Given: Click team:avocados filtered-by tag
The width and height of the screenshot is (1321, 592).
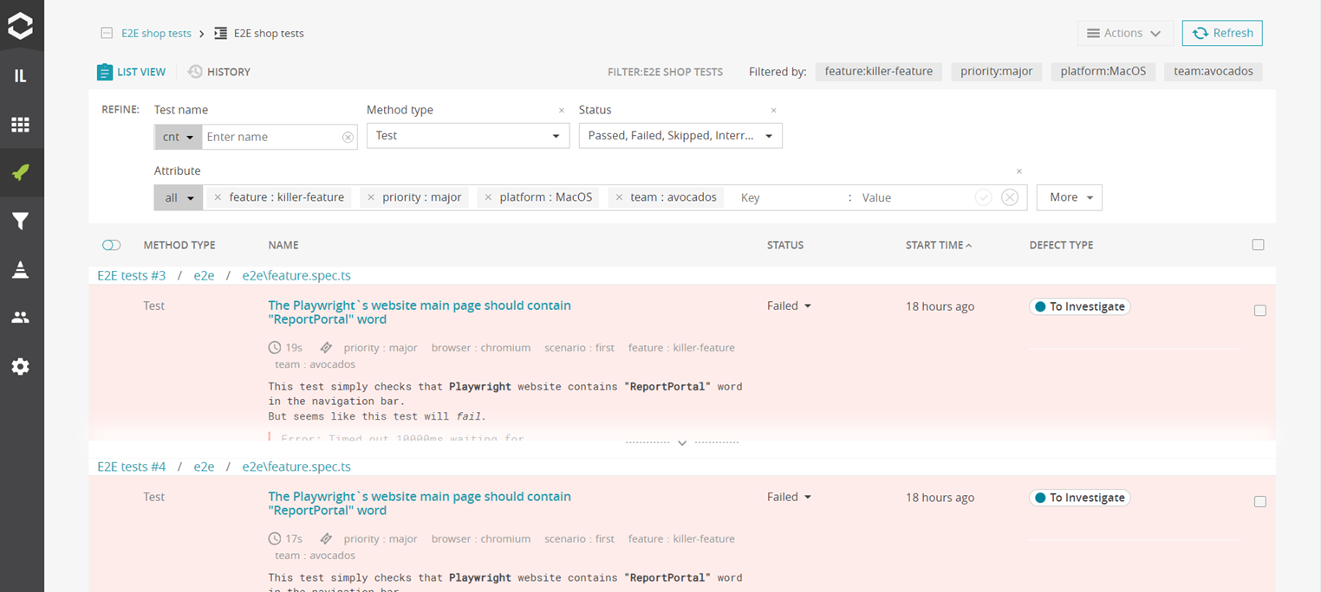Looking at the screenshot, I should 1214,72.
